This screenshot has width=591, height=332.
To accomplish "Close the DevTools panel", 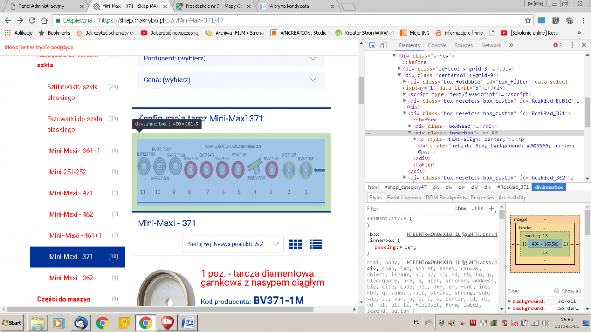I will (584, 45).
